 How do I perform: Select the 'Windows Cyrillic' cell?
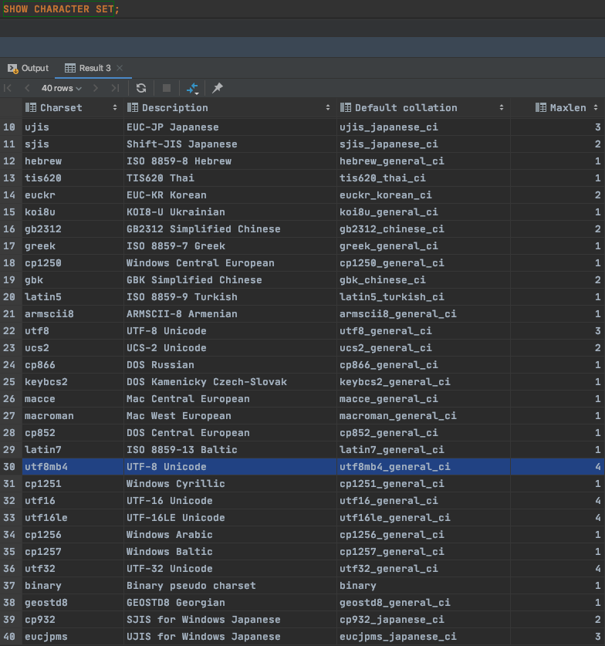(x=230, y=484)
